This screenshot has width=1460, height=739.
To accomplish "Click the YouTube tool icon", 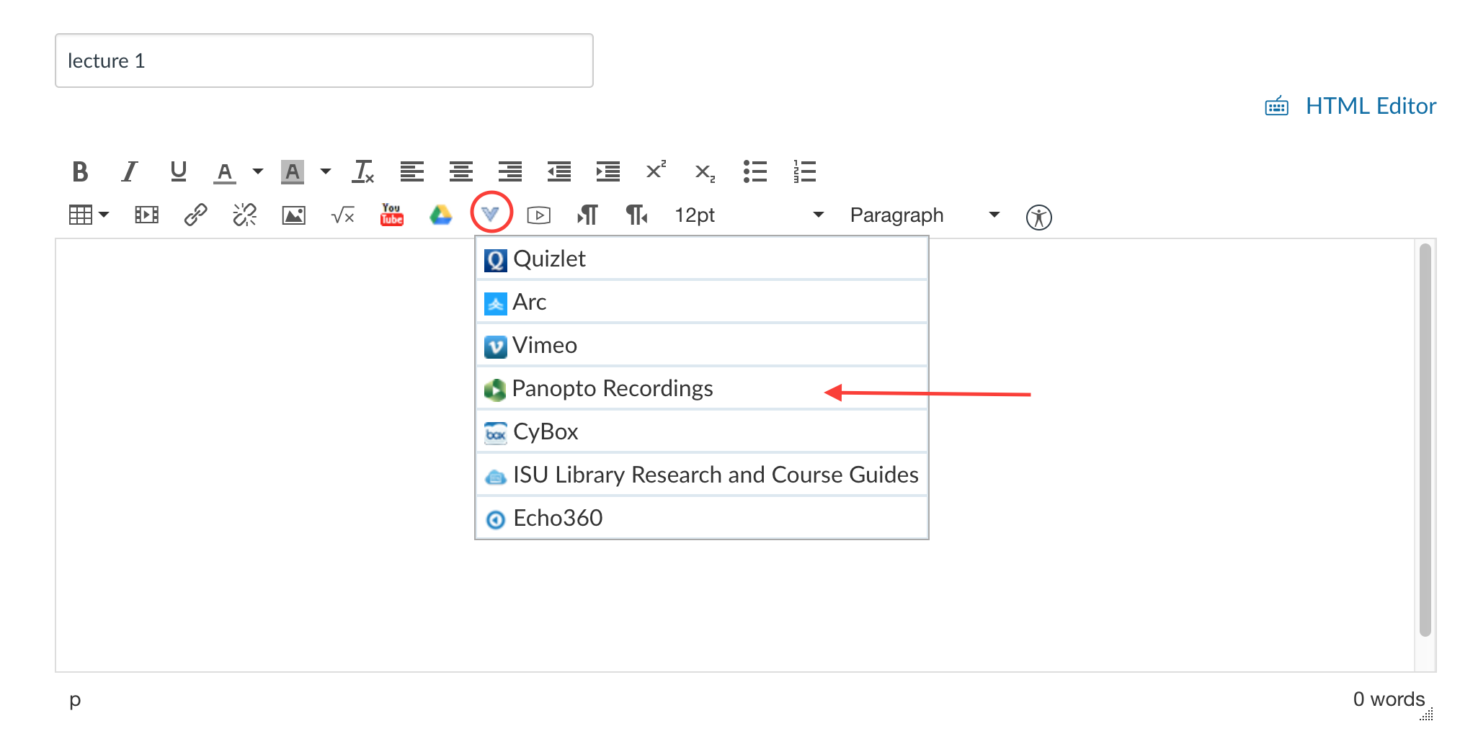I will pos(392,214).
